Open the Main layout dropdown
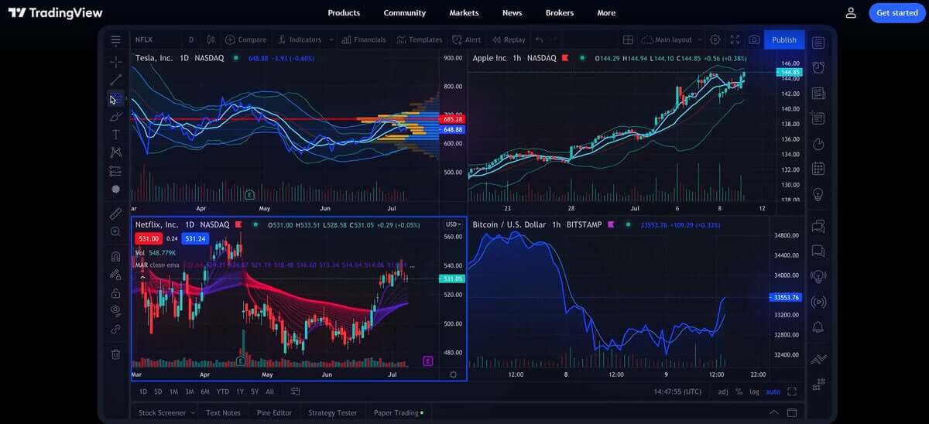Viewport: 929px width, 424px height. point(672,39)
